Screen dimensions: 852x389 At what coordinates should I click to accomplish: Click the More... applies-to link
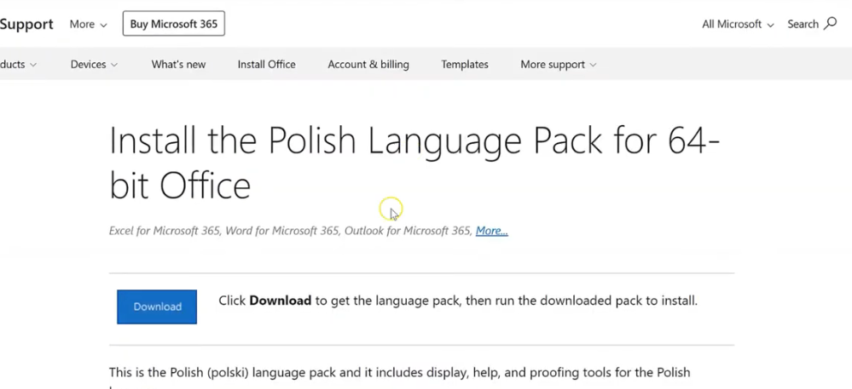(492, 231)
